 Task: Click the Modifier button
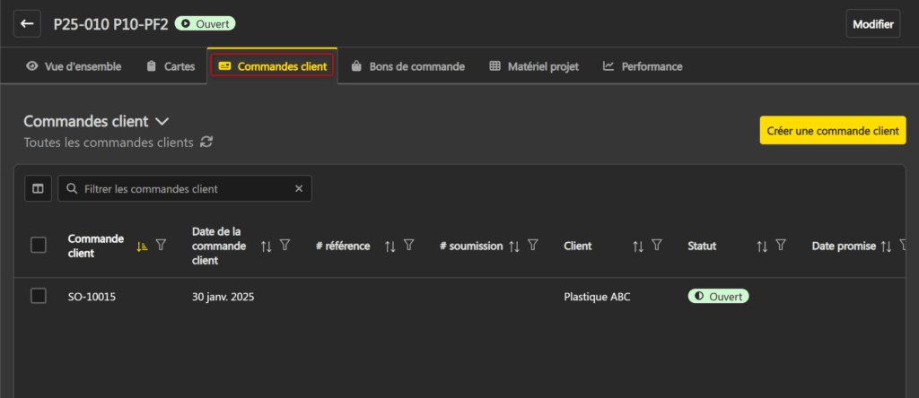coord(872,23)
